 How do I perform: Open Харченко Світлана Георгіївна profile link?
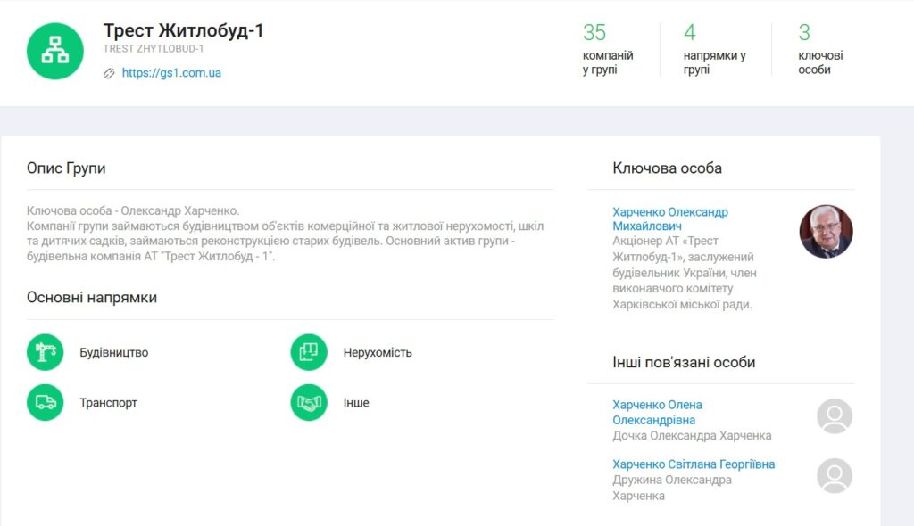[694, 464]
